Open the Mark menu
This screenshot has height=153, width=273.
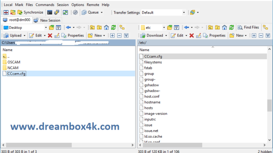19,5
